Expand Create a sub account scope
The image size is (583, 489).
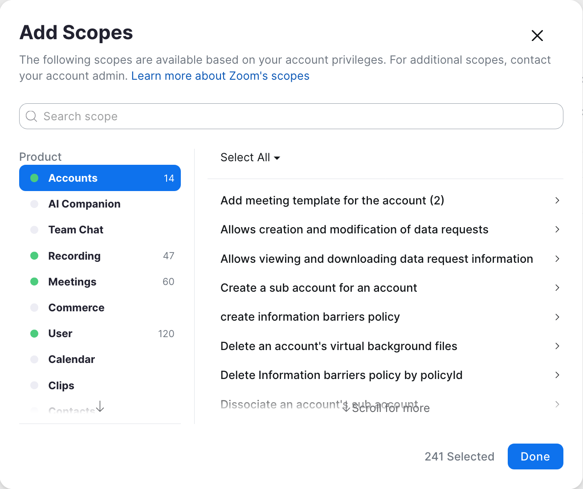(557, 288)
